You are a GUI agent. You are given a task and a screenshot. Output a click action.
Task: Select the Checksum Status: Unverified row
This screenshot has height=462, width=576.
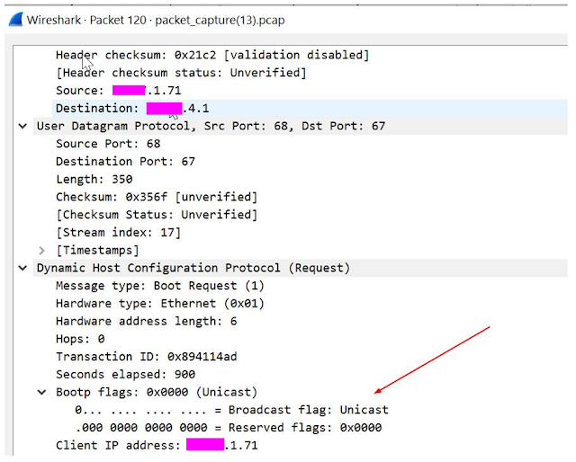pos(157,215)
